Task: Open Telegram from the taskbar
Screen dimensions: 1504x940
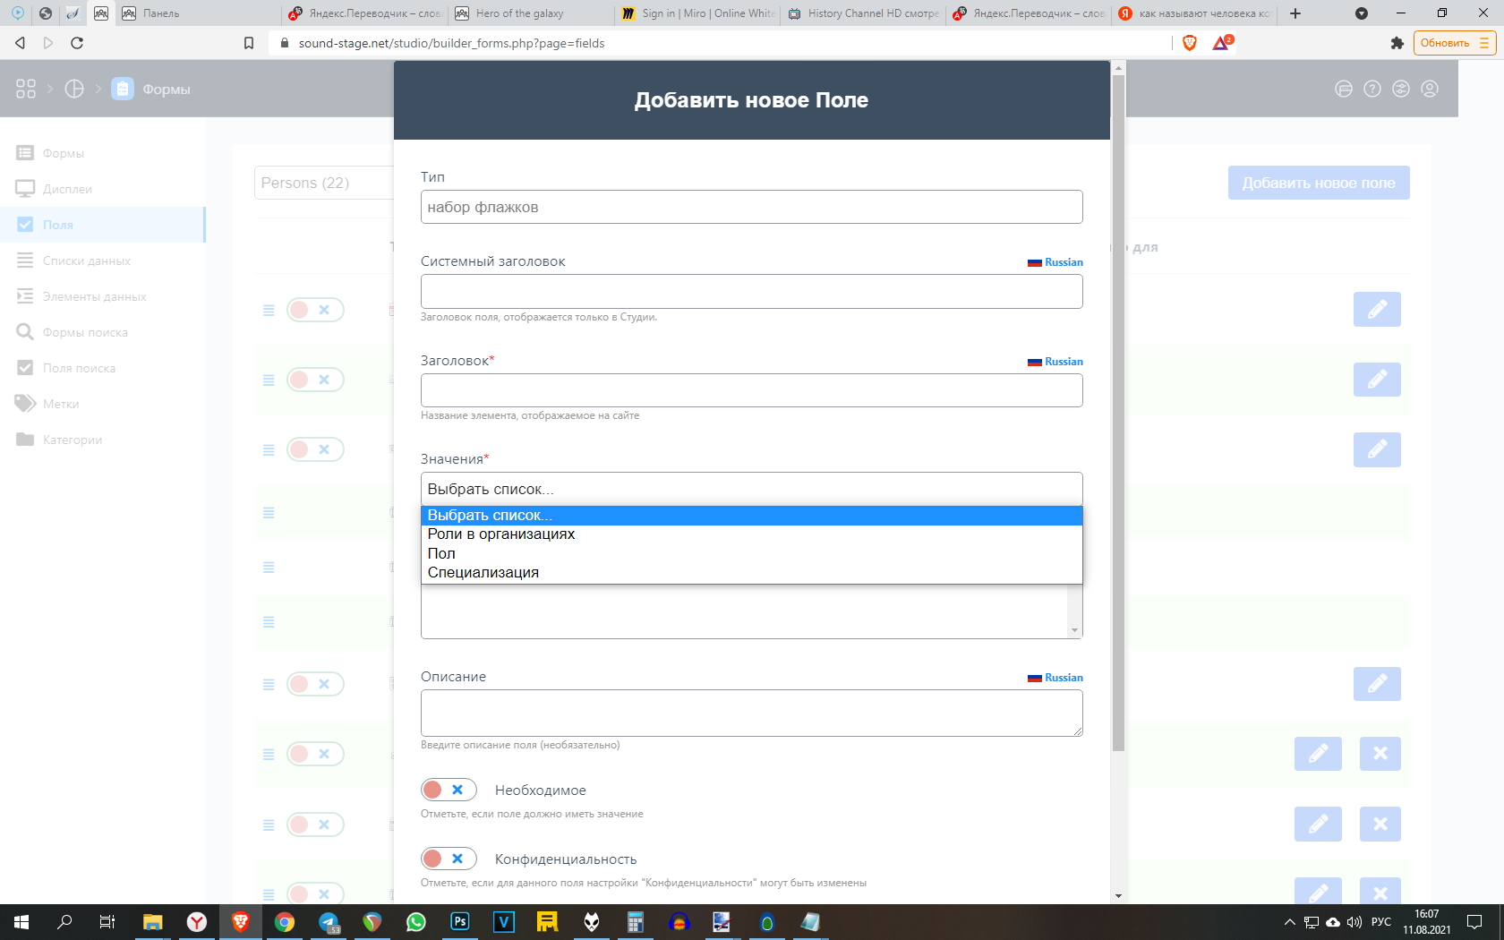Action: [329, 921]
